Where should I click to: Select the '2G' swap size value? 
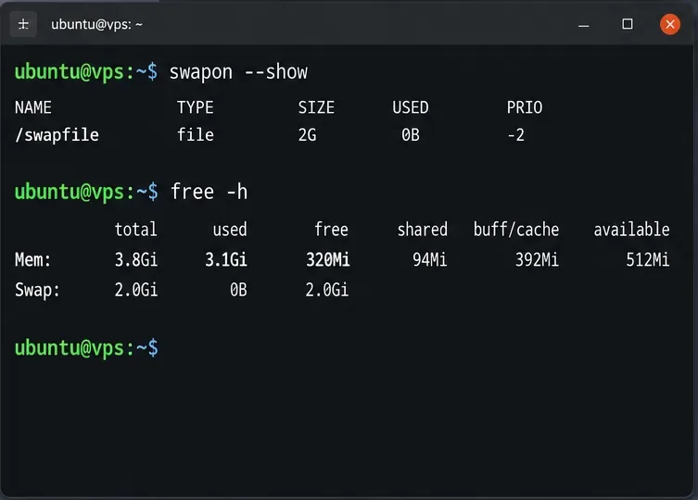pos(307,134)
